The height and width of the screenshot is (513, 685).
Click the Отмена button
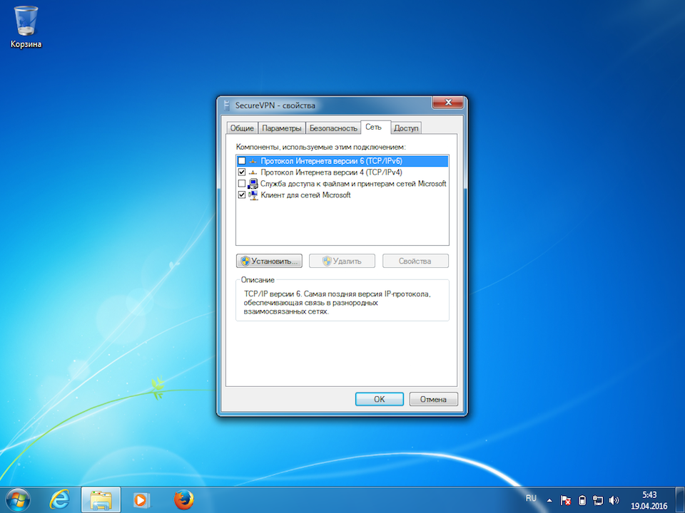click(433, 399)
